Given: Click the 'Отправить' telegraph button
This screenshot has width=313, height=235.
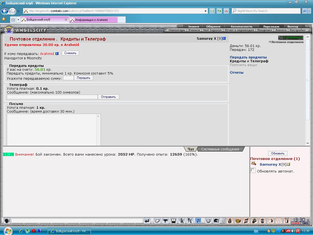Looking at the screenshot, I should (108, 97).
